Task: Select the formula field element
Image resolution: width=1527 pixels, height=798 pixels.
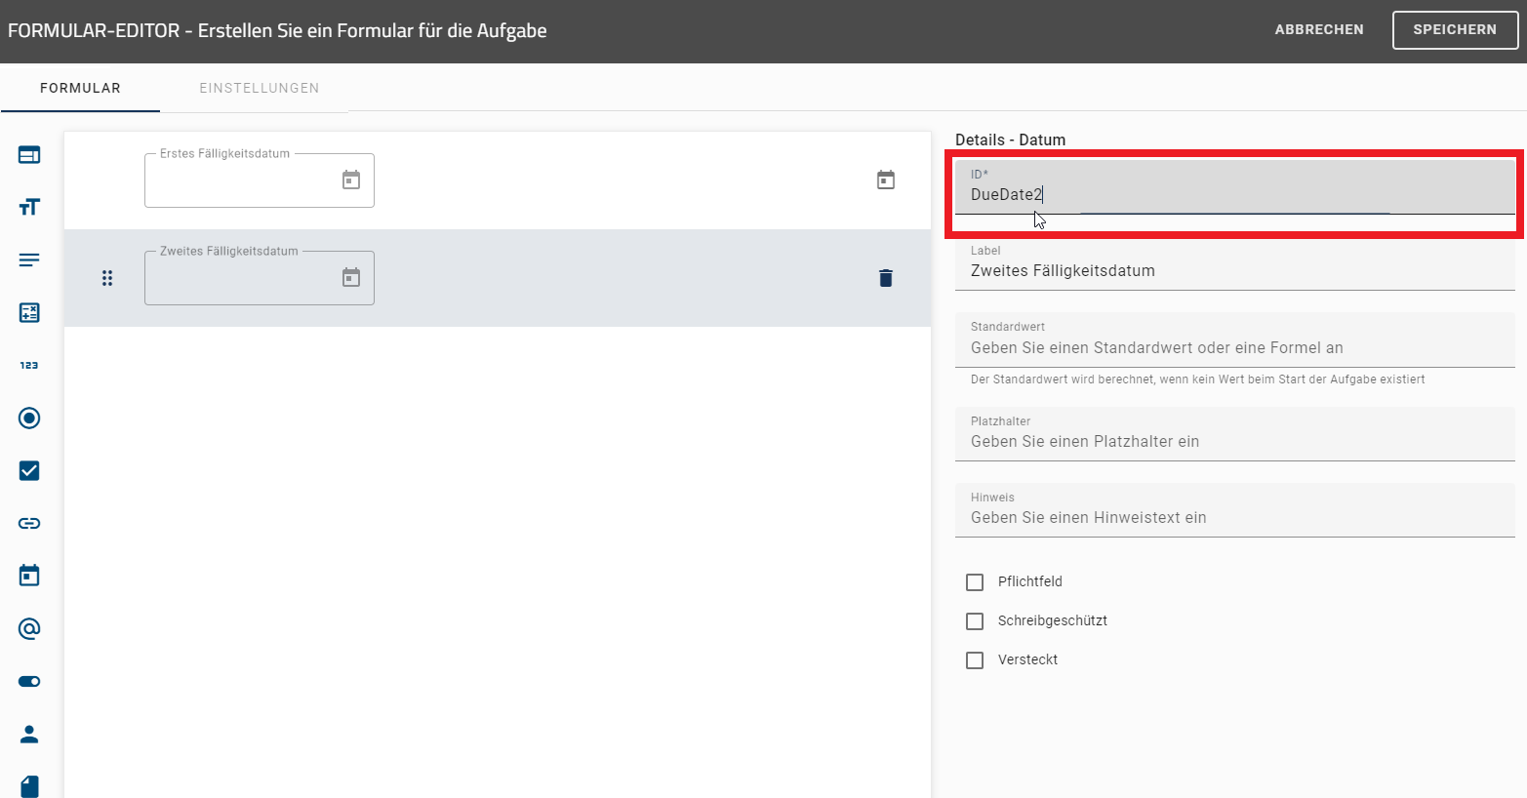Action: (28, 312)
